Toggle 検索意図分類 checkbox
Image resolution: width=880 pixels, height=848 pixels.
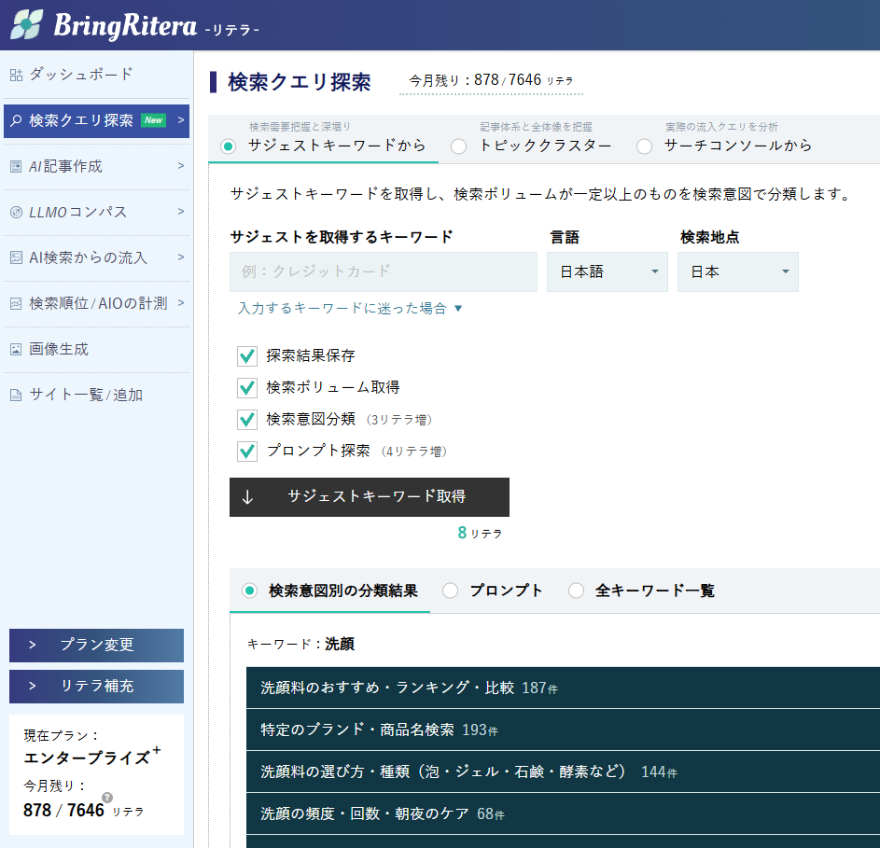point(247,420)
